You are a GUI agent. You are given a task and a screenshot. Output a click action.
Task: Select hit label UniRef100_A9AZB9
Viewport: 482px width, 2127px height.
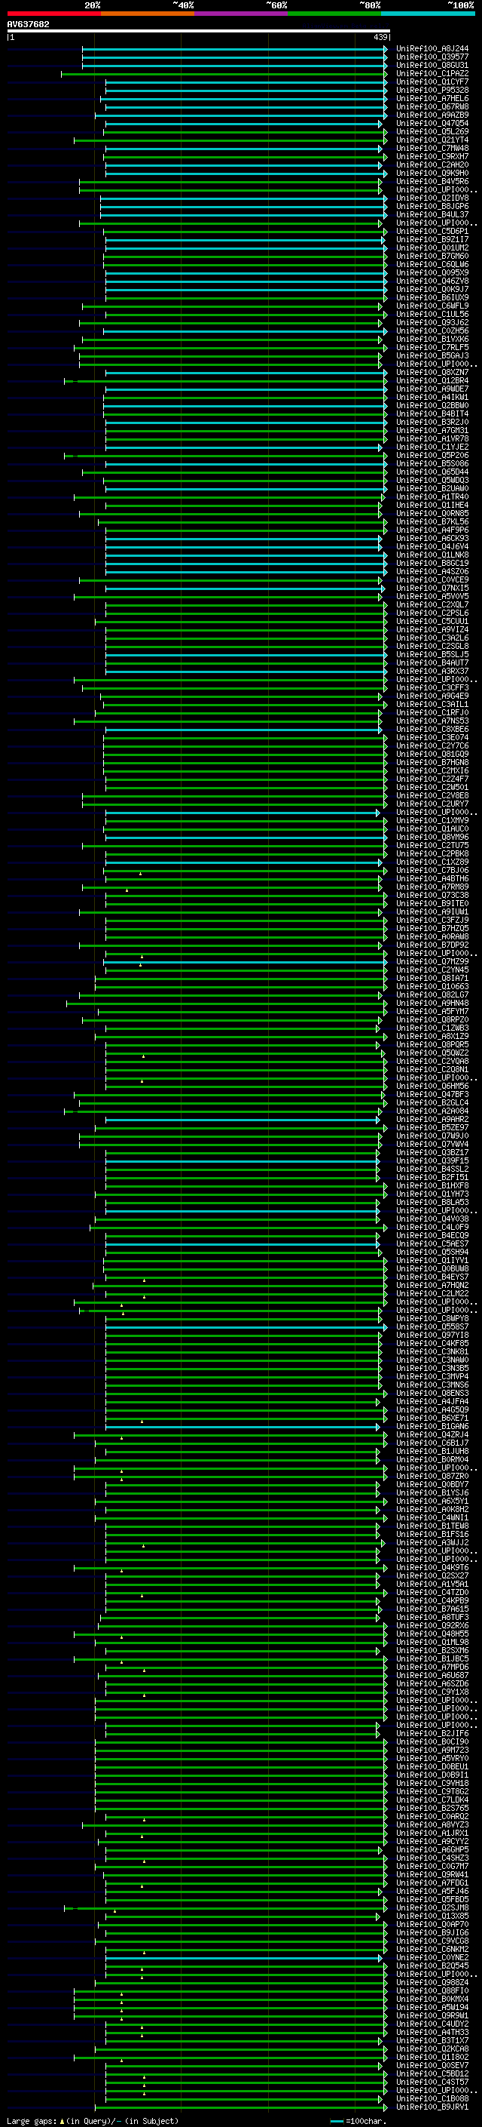pos(432,115)
